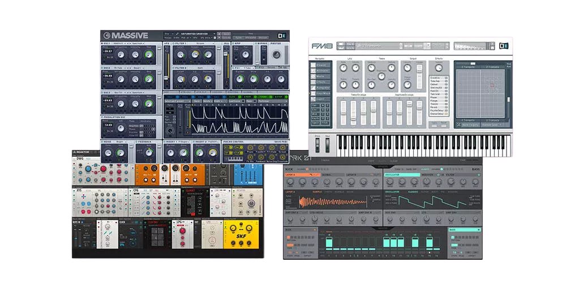Screen dimensions: 566x283
Task: Click the Reaktor logo in Blocks window
Action: click(75, 152)
